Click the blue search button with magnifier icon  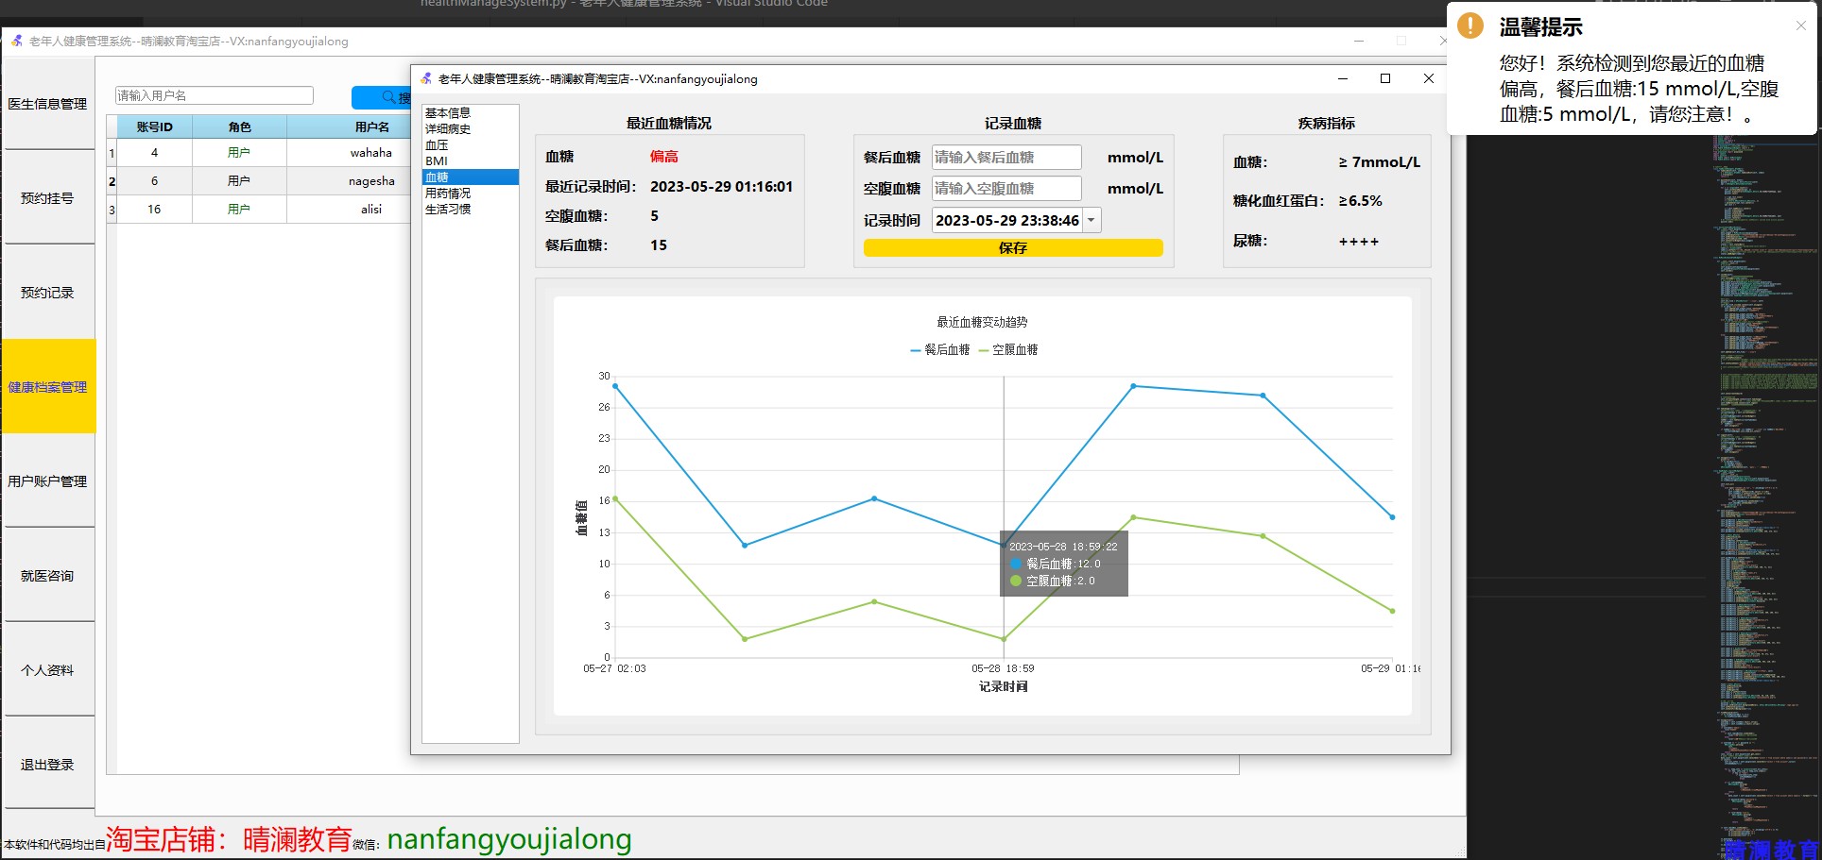381,97
